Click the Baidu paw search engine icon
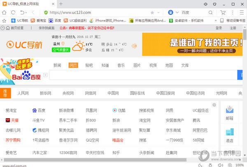Image resolution: width=247 pixels, height=167 pixels. pyautogui.click(x=170, y=12)
